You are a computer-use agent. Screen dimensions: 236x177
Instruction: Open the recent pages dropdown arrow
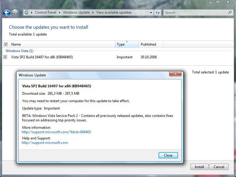click(x=21, y=13)
